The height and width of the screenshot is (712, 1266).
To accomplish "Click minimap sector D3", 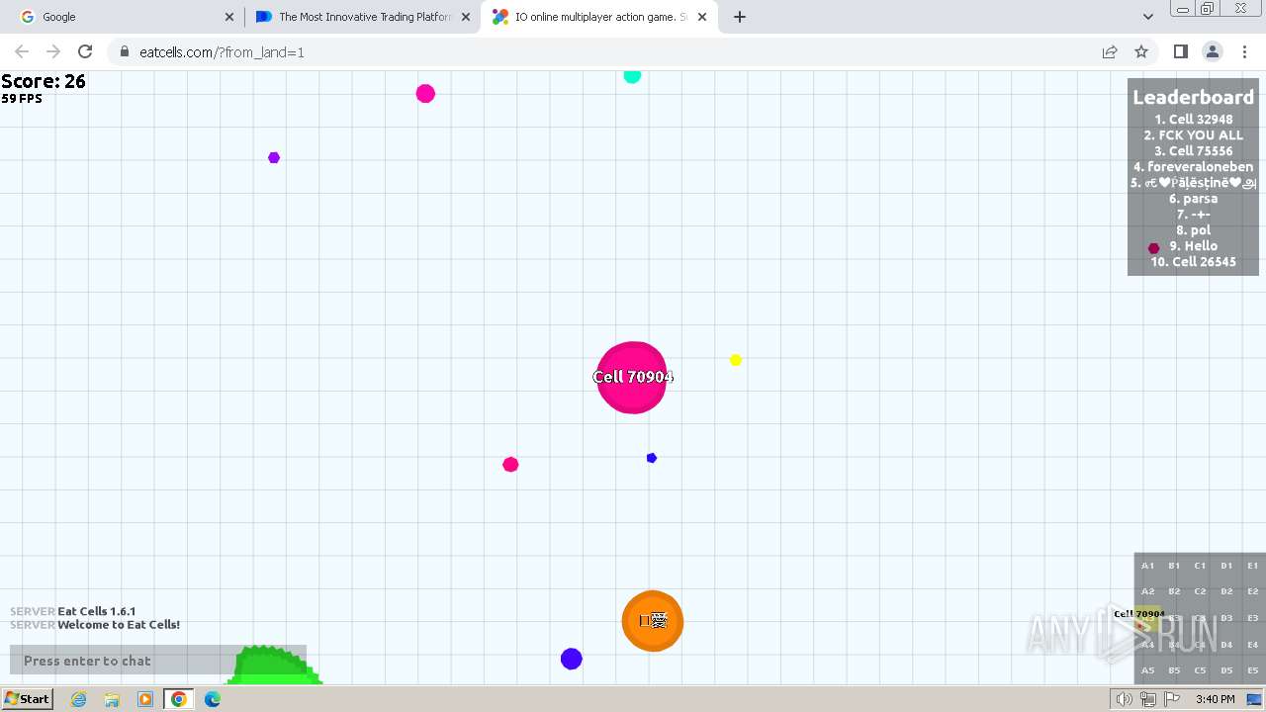I will tap(1226, 618).
